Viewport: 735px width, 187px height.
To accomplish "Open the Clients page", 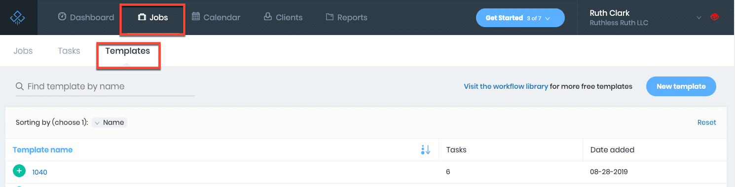I will click(x=283, y=17).
